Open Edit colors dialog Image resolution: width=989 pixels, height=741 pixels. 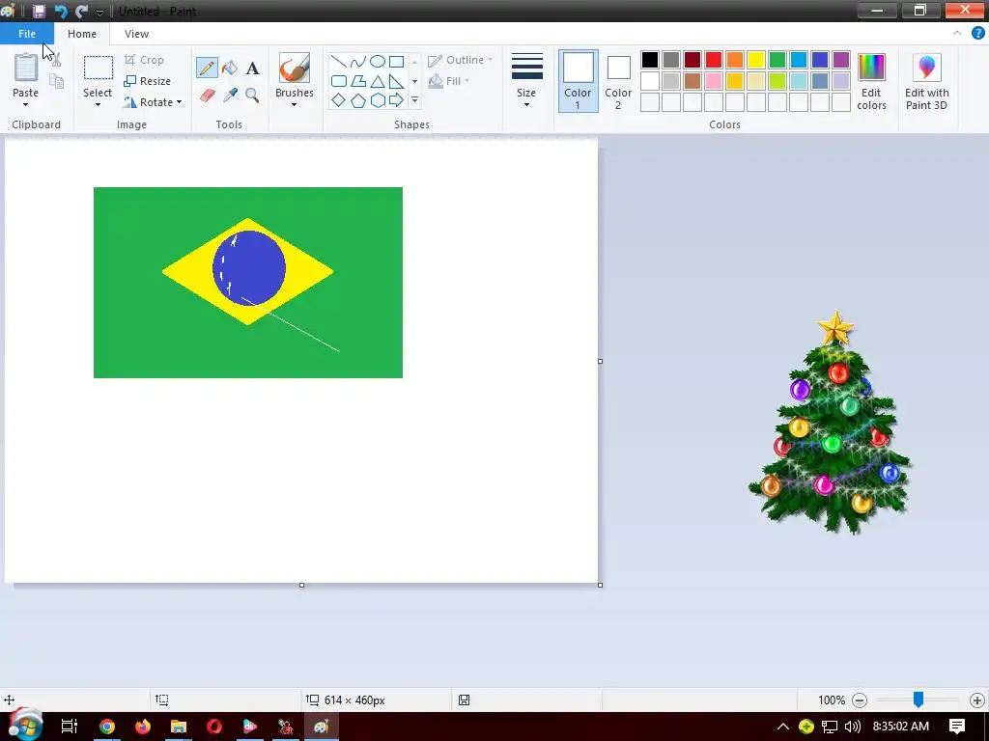(872, 82)
